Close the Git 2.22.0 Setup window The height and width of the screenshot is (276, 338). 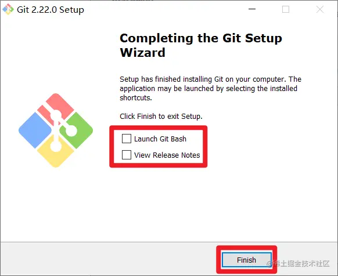pos(319,9)
